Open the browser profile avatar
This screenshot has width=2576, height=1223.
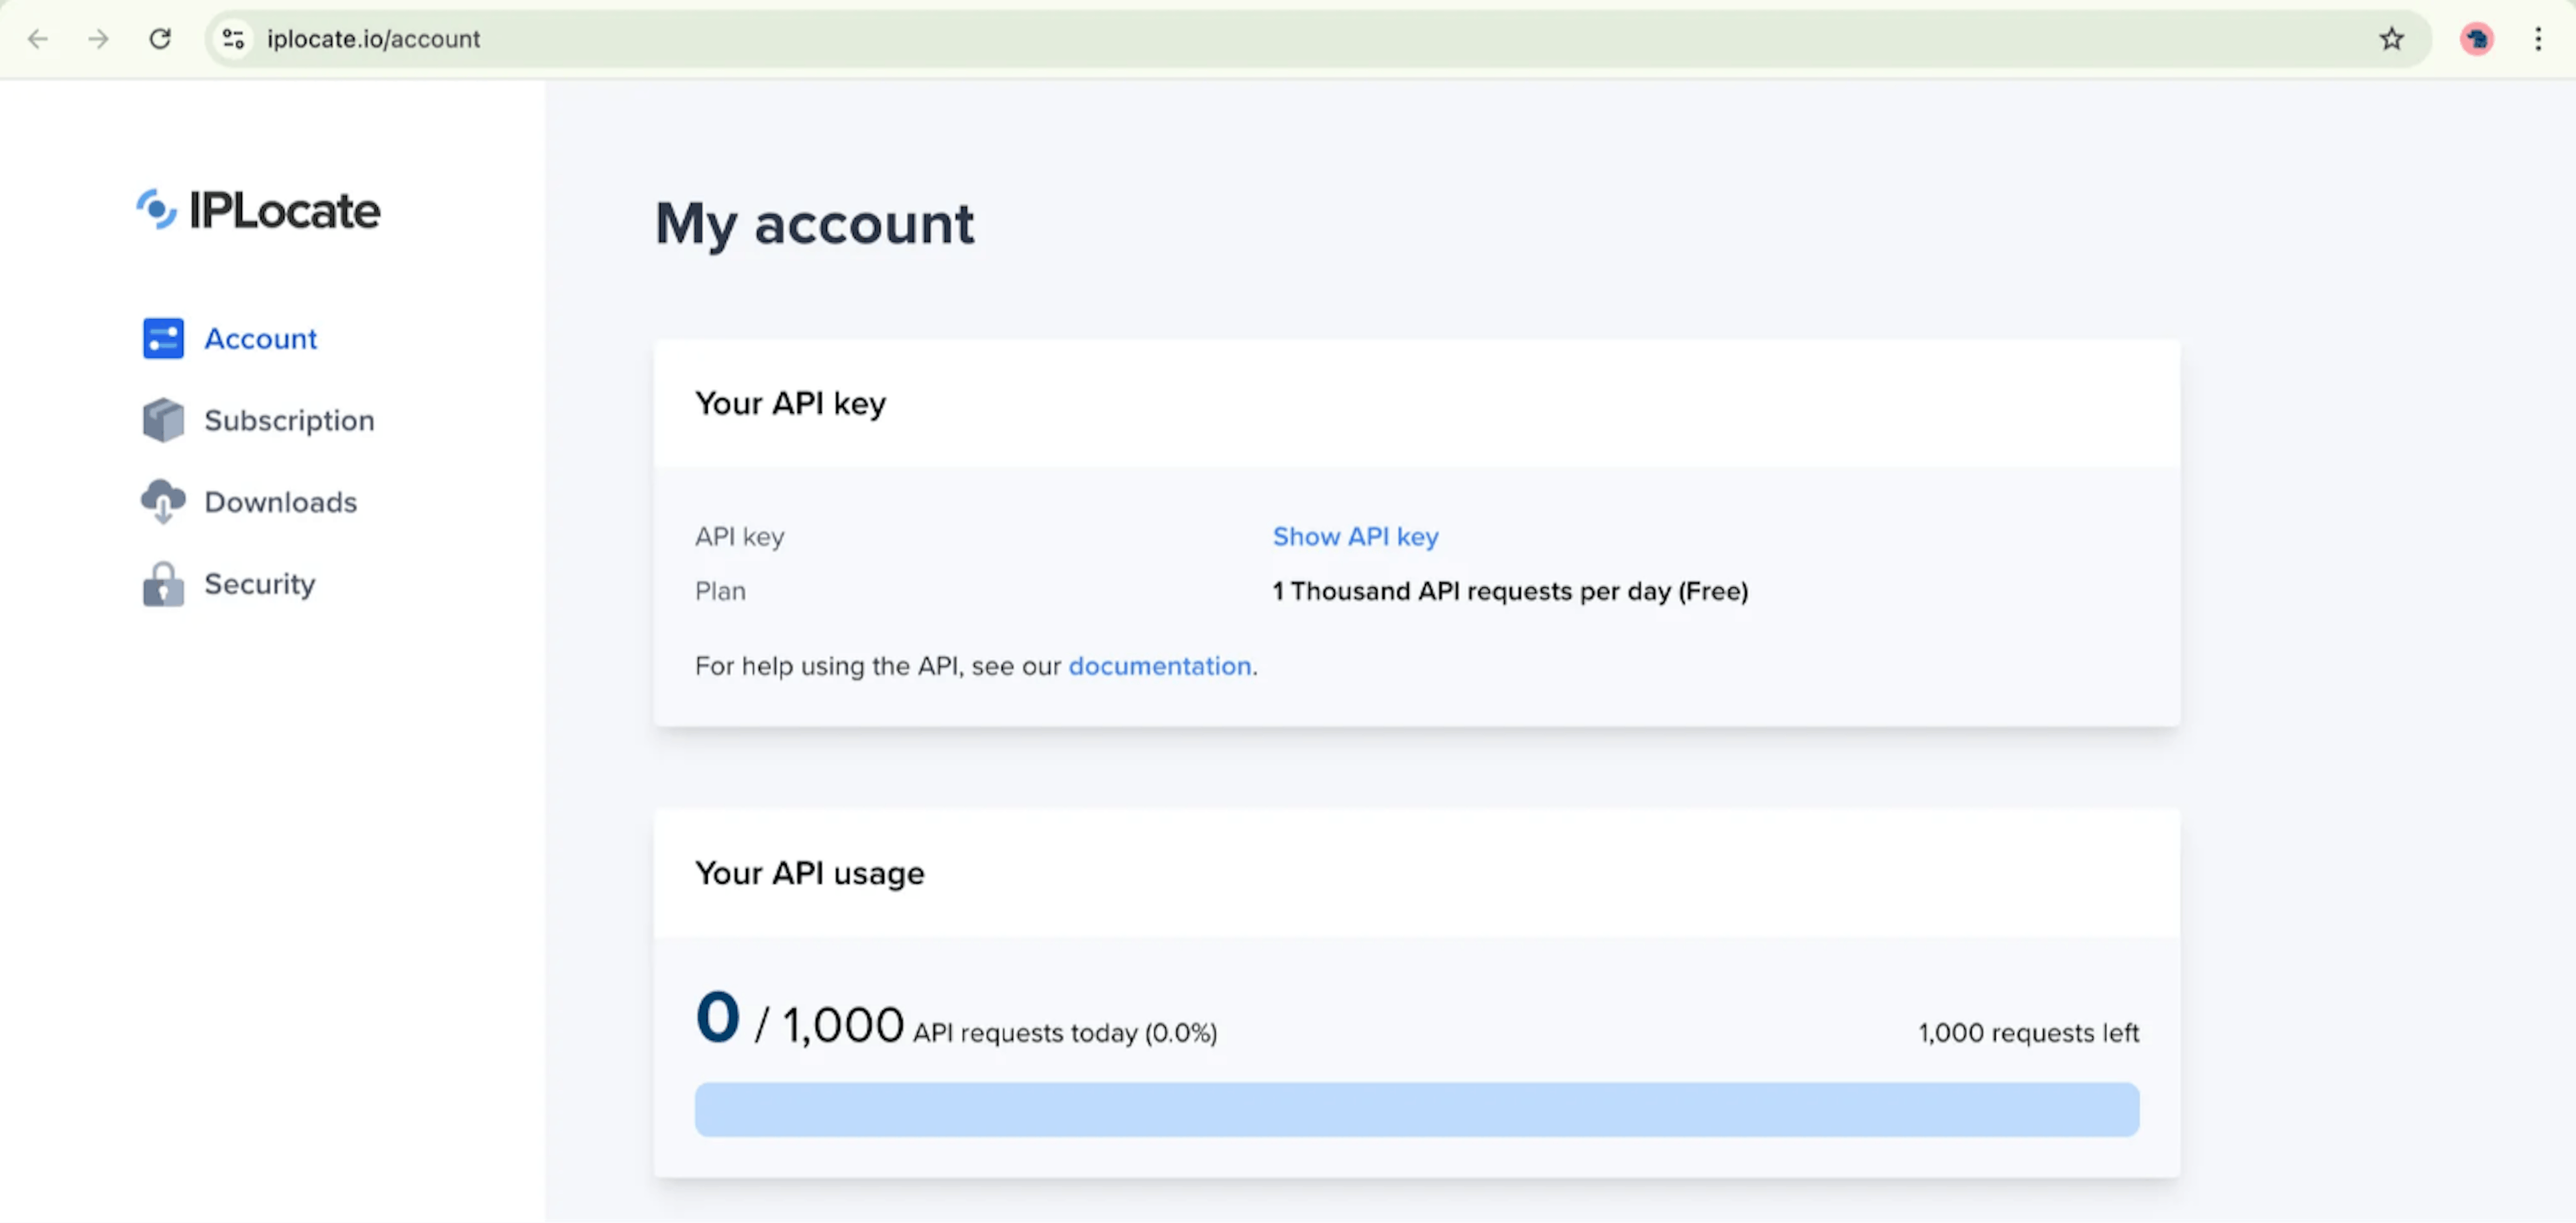point(2476,39)
